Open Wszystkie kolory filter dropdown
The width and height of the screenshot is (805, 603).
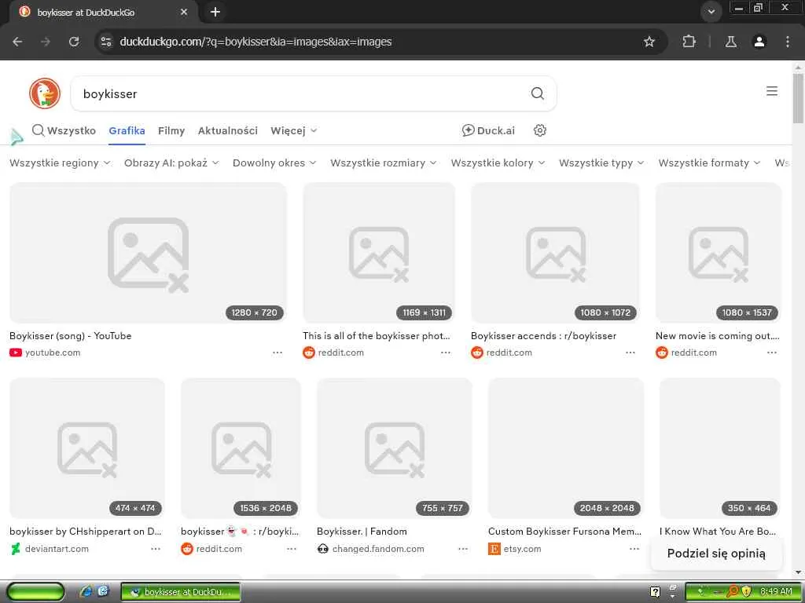[x=498, y=163]
